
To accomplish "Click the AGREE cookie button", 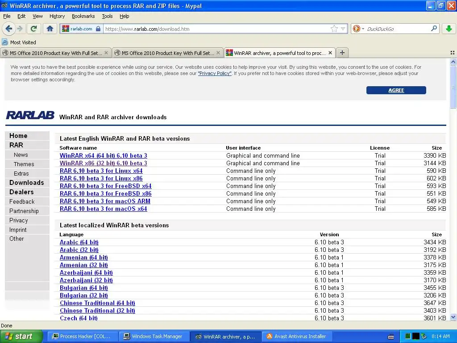I will coord(396,90).
